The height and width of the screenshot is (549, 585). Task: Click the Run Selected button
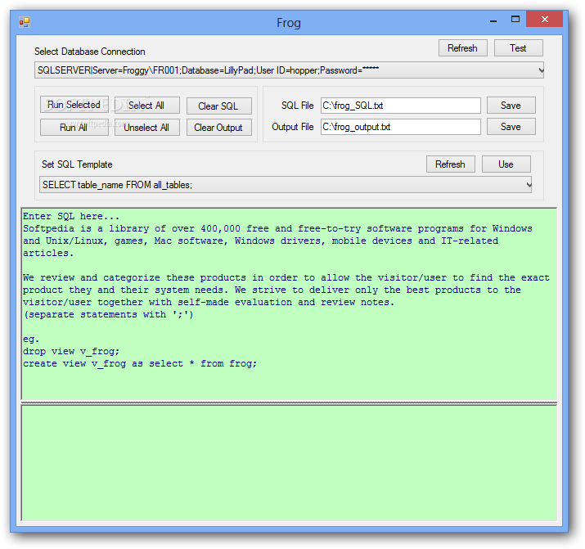coord(74,105)
